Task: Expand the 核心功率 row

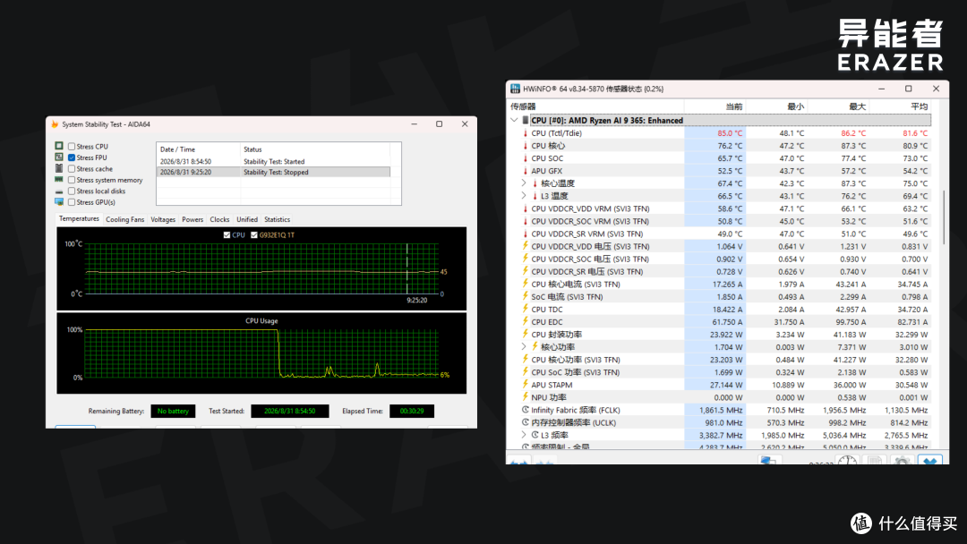Action: click(524, 347)
